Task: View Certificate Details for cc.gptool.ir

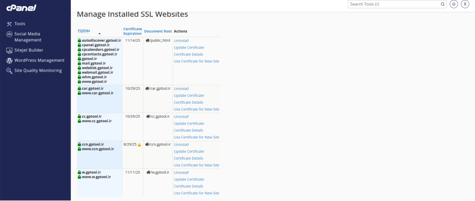Action: [188, 130]
